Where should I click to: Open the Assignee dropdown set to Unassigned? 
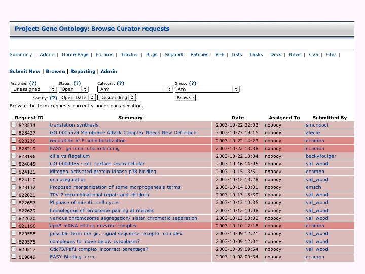[34, 89]
